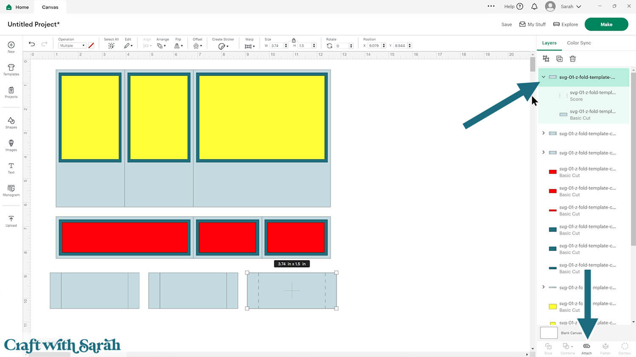This screenshot has height=357, width=636.
Task: Expand the svg-01-z-fold group below teal layers
Action: 544,287
